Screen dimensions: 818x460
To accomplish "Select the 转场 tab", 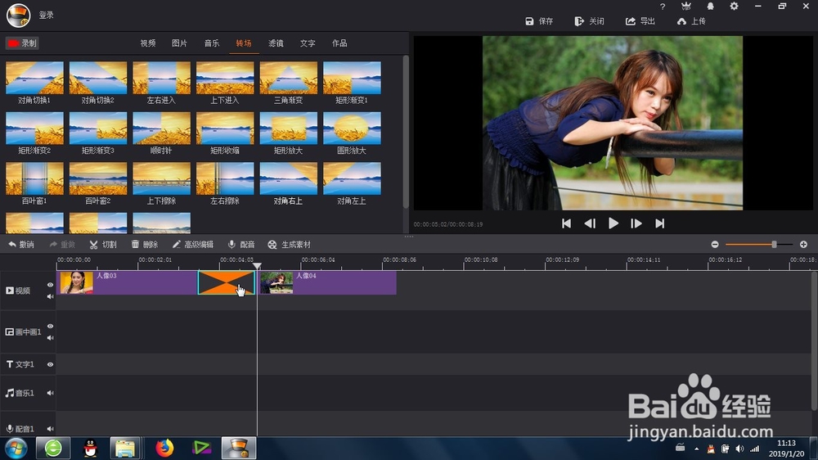I will pyautogui.click(x=244, y=43).
